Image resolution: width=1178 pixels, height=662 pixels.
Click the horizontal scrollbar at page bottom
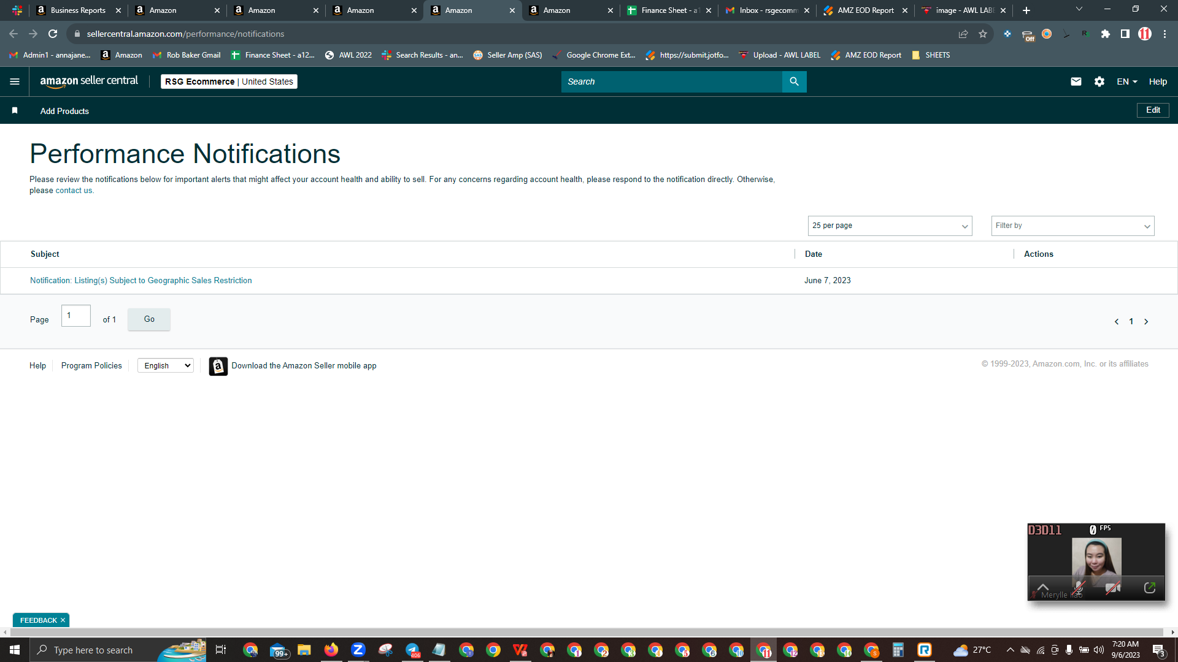(x=586, y=632)
